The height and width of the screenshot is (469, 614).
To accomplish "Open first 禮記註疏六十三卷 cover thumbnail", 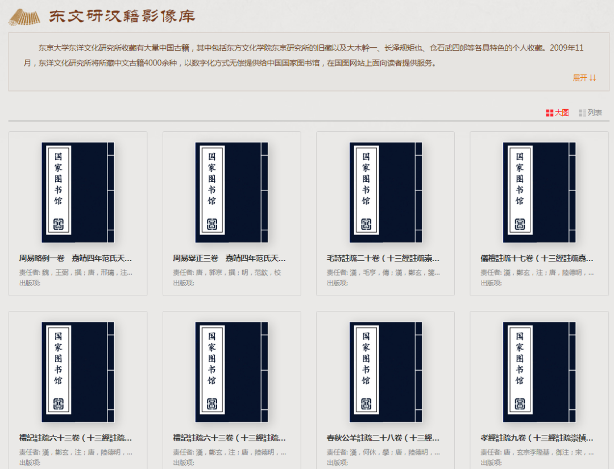I will [x=78, y=372].
